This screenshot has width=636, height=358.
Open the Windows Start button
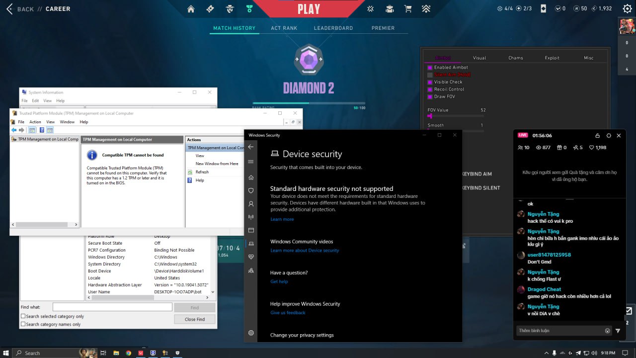pos(5,353)
